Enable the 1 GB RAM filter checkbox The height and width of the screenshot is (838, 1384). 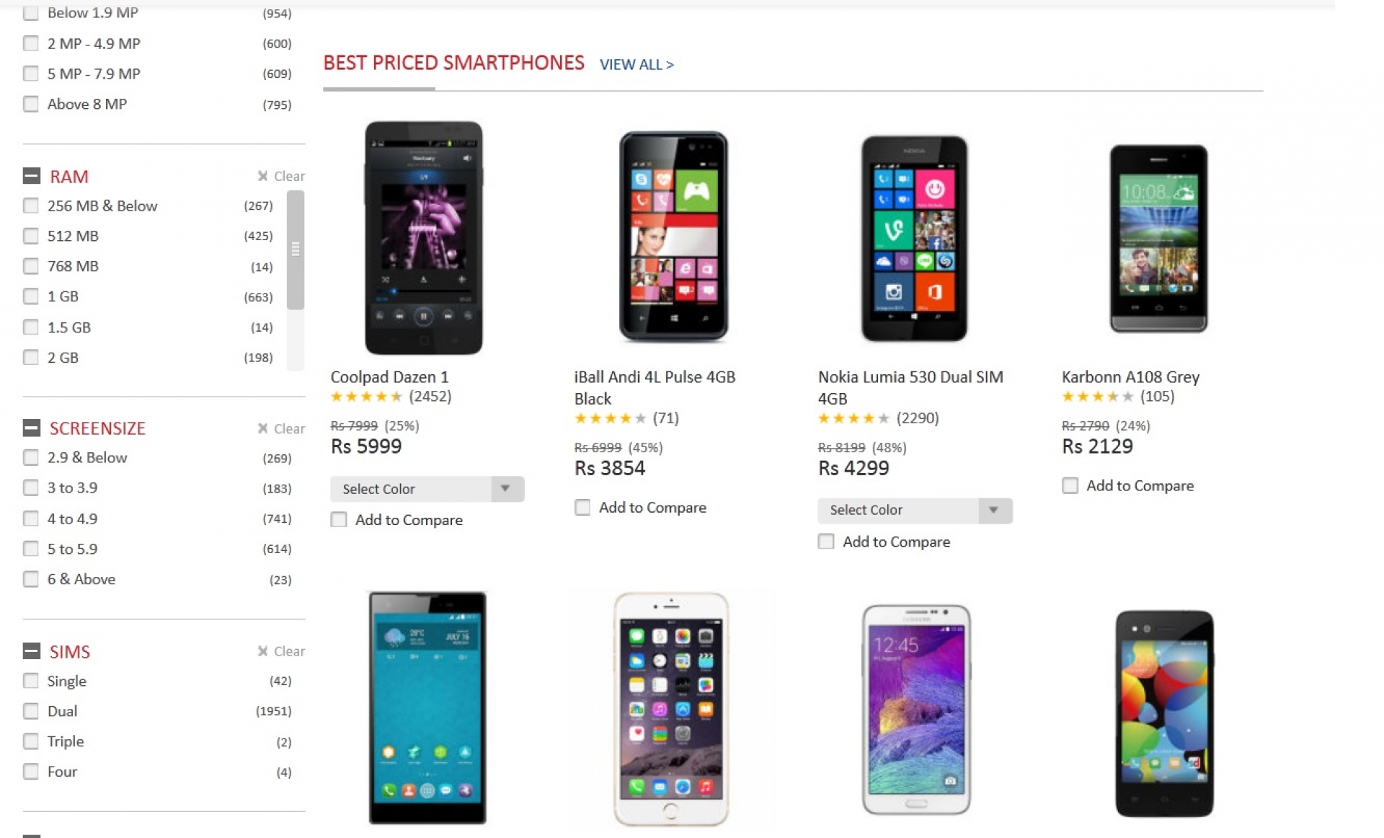30,296
